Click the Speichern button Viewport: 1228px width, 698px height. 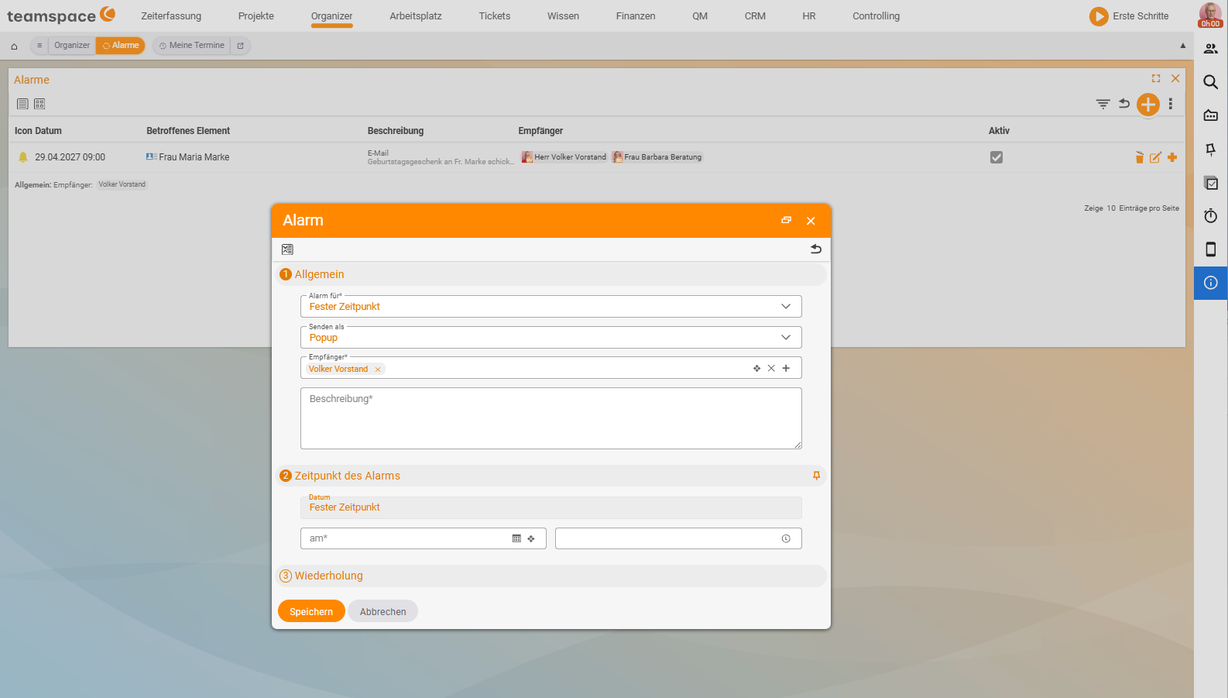tap(311, 611)
